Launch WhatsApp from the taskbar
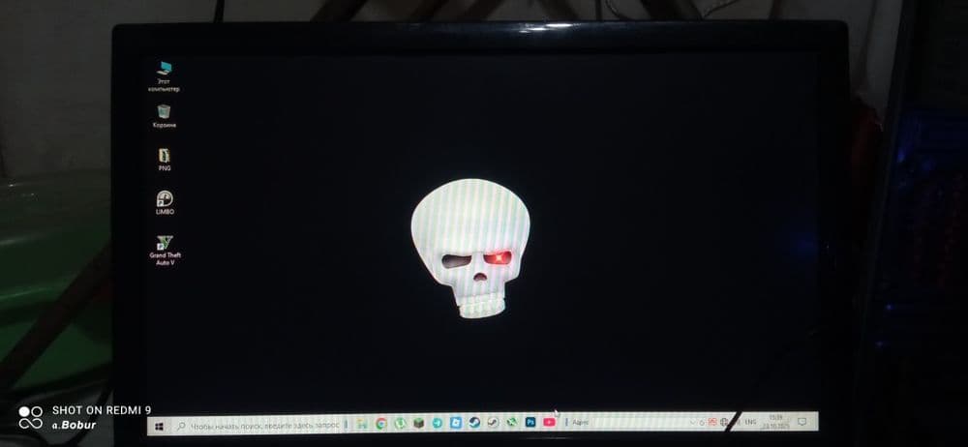 [400, 423]
